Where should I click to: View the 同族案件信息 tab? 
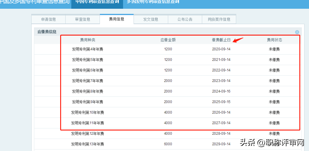click(219, 19)
